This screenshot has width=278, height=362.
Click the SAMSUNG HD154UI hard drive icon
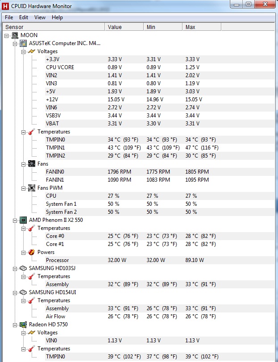pos(23,292)
